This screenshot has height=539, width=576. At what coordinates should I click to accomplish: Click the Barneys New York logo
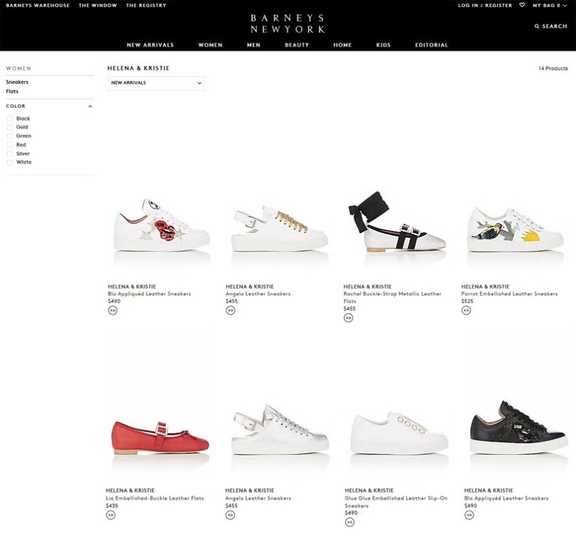pyautogui.click(x=287, y=24)
